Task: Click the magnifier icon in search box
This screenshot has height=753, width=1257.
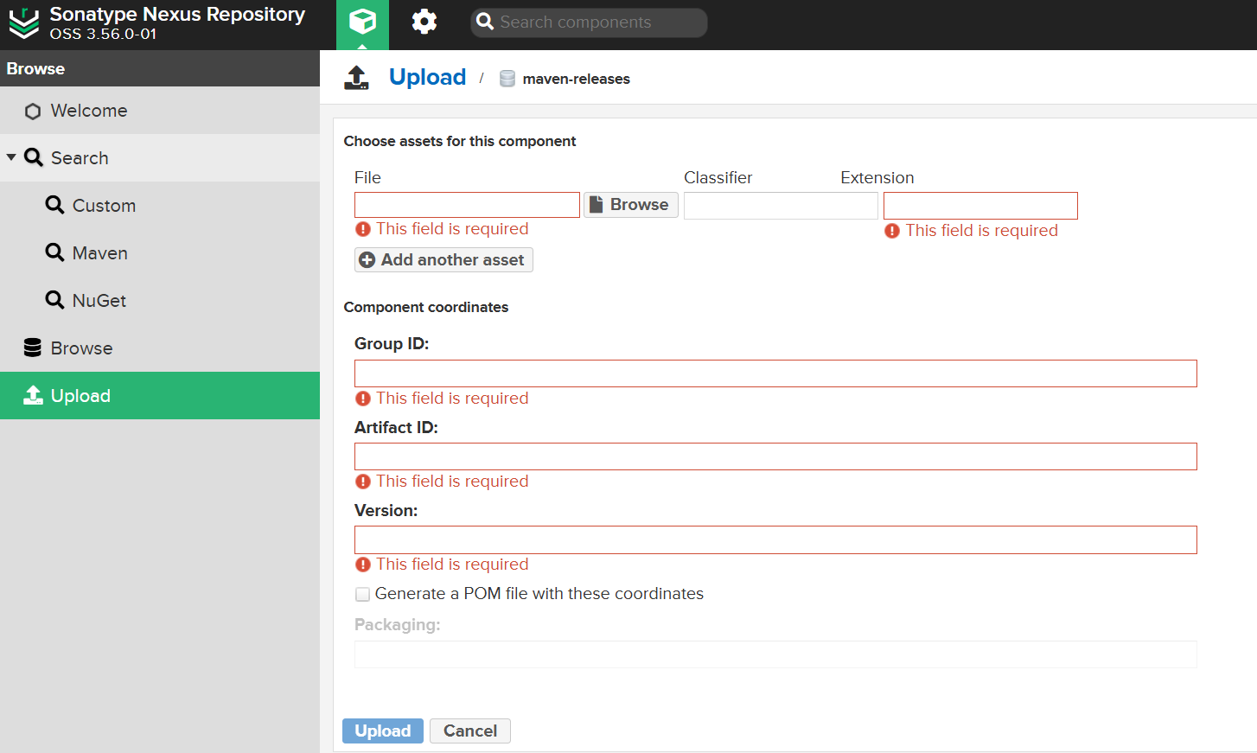Action: 485,22
